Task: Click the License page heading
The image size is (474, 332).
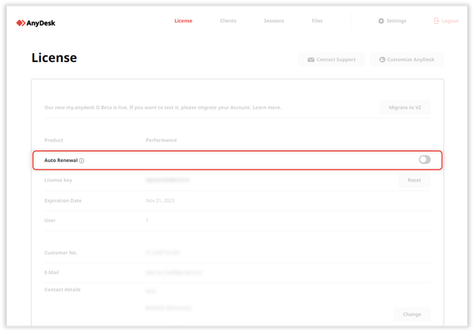Action: (x=54, y=58)
